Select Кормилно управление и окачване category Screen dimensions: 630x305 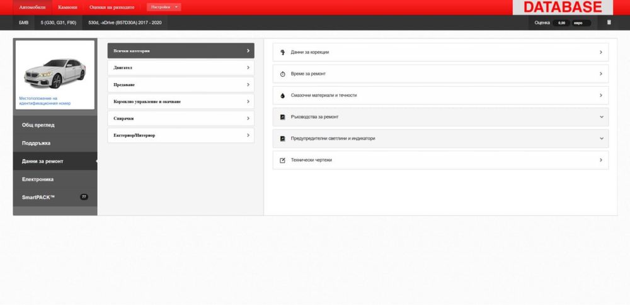[181, 101]
